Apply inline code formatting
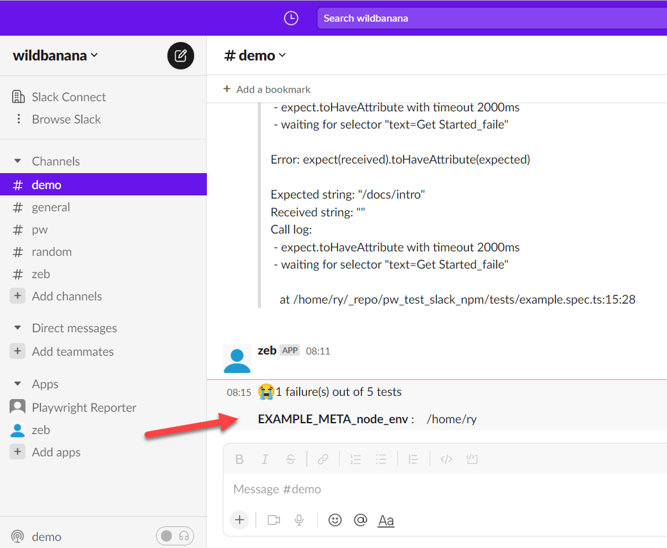This screenshot has height=548, width=667. point(446,459)
